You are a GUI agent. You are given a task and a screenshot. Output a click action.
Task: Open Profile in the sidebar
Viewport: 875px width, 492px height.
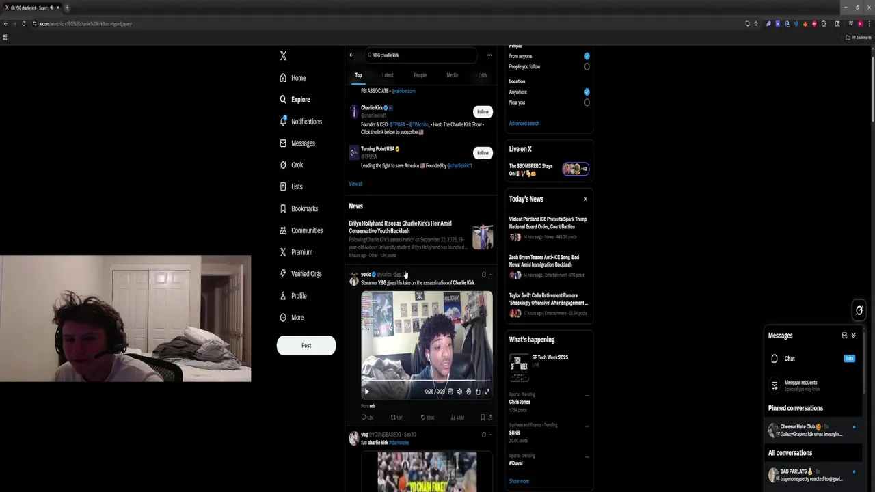coord(293,296)
